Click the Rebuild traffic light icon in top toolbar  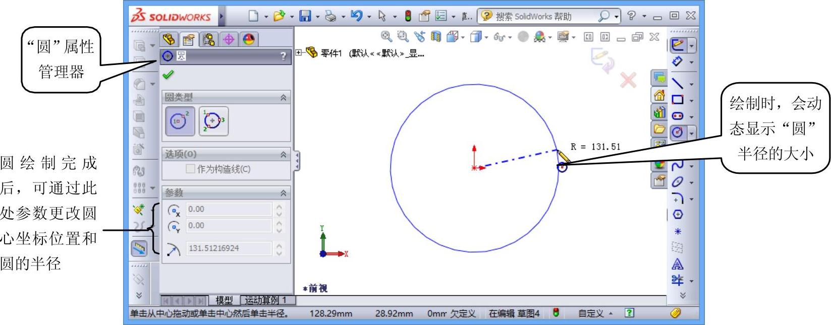(408, 16)
